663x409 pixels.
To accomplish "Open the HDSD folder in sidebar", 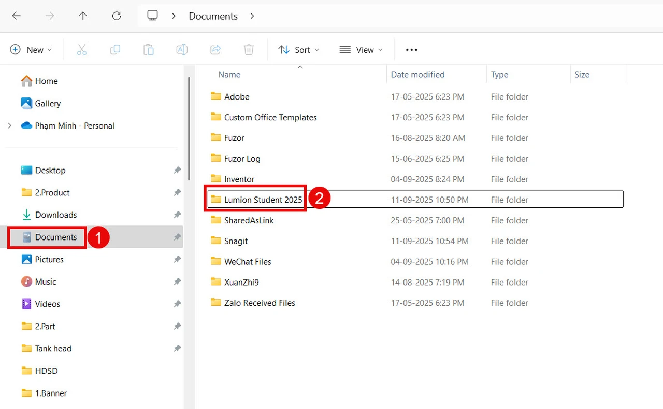I will point(39,371).
